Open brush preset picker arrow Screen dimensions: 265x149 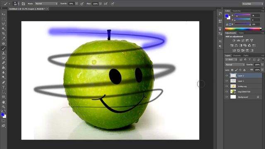pos(19,4)
